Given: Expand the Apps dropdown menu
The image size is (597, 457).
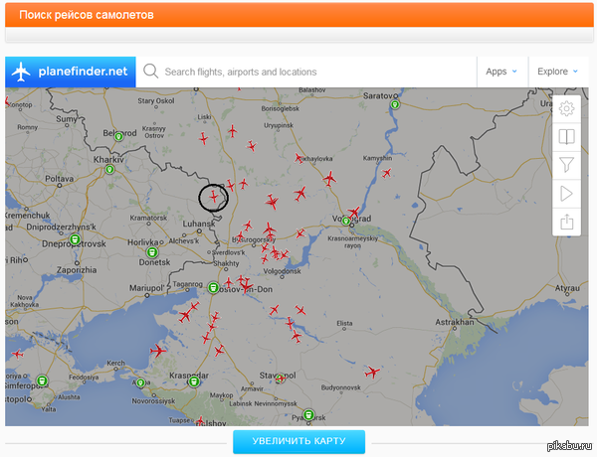Looking at the screenshot, I should coord(500,72).
